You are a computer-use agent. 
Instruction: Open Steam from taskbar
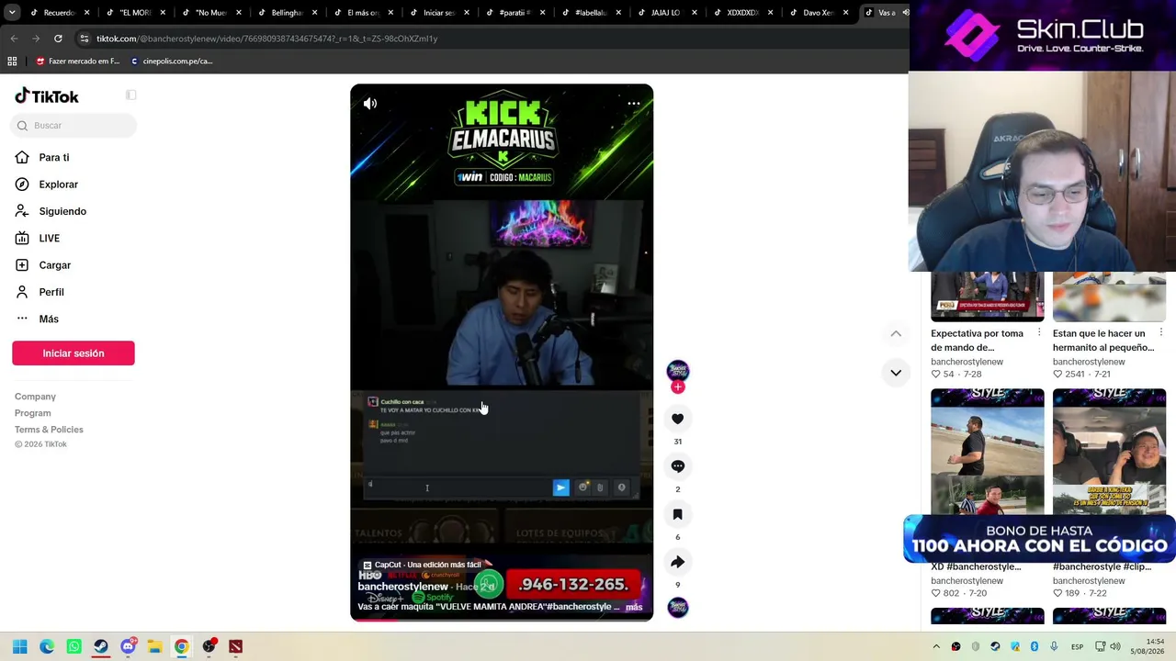click(x=101, y=646)
